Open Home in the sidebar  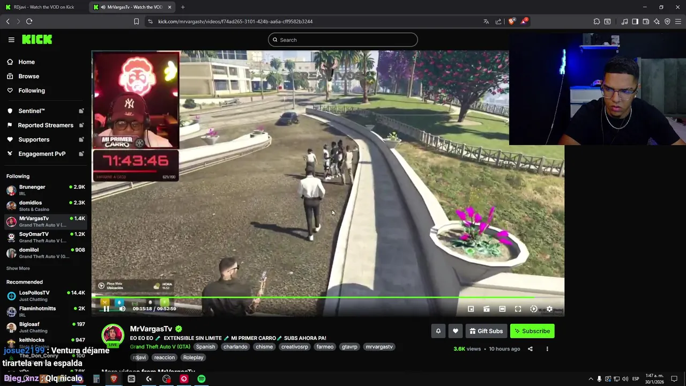46,62
